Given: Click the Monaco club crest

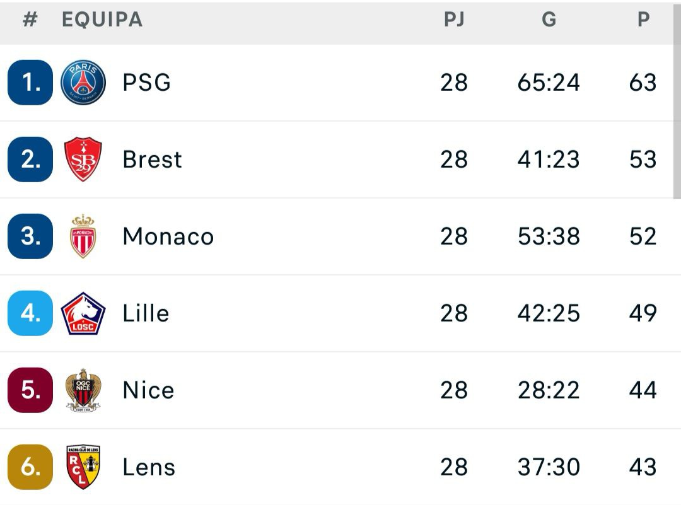Looking at the screenshot, I should coord(84,236).
